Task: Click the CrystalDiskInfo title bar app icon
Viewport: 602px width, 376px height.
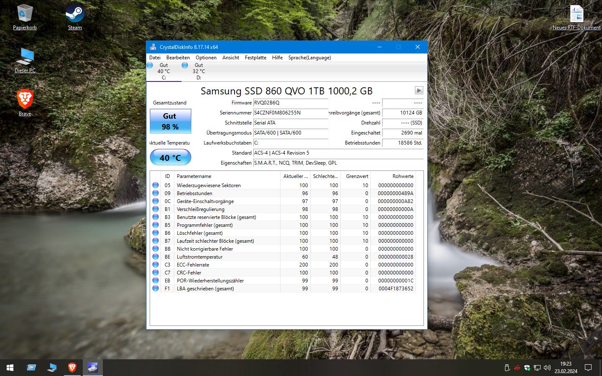Action: click(153, 47)
